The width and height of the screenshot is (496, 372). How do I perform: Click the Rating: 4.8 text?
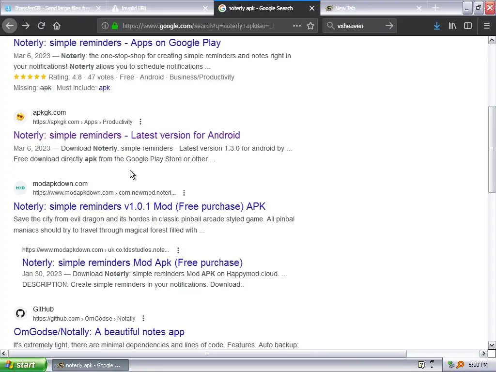[x=65, y=77]
